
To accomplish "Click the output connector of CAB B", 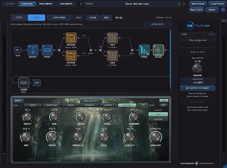I will tap(120, 56).
